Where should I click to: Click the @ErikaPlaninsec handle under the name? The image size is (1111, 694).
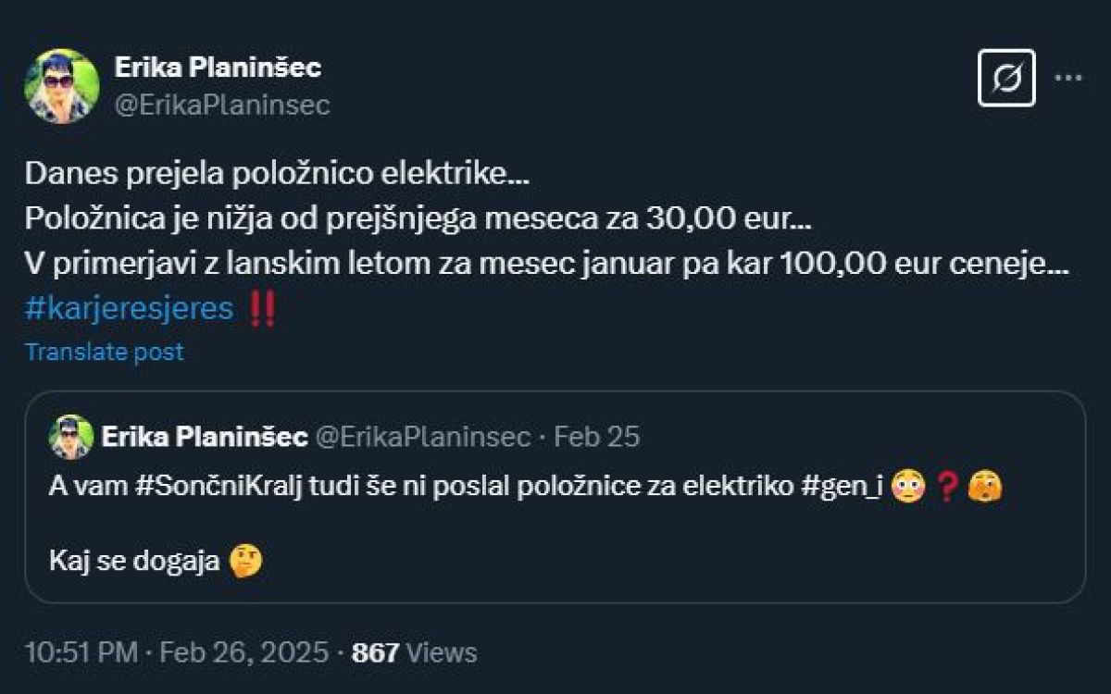pyautogui.click(x=221, y=105)
